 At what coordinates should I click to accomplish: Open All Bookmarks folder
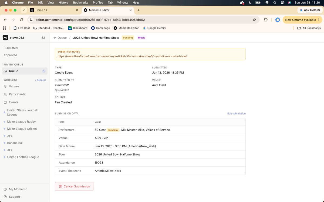point(309,28)
